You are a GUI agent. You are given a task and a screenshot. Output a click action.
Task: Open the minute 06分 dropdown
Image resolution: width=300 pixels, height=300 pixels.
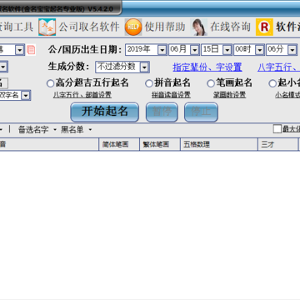(x=292, y=50)
